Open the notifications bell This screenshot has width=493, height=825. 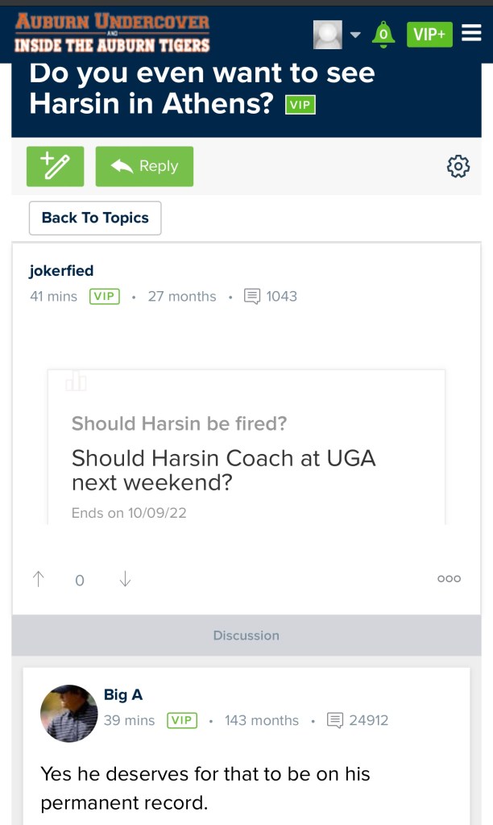click(383, 34)
